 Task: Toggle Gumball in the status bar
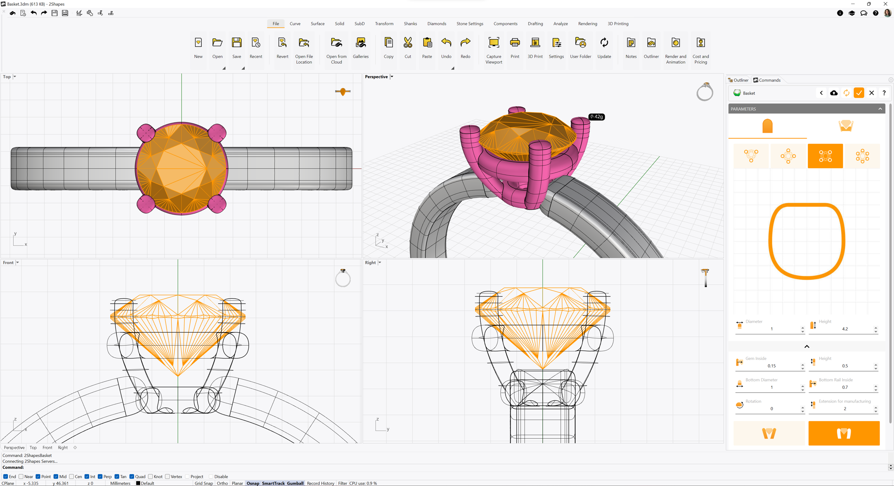point(295,483)
